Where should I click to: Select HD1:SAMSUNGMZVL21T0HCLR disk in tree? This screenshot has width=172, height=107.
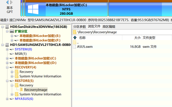pos(40,45)
